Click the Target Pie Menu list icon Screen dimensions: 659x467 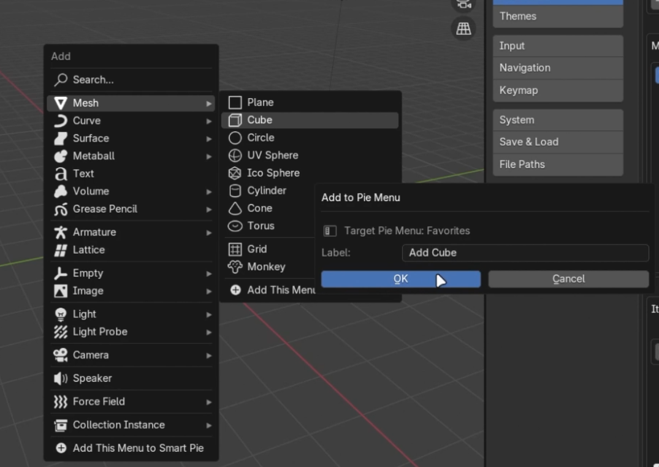[x=330, y=231]
